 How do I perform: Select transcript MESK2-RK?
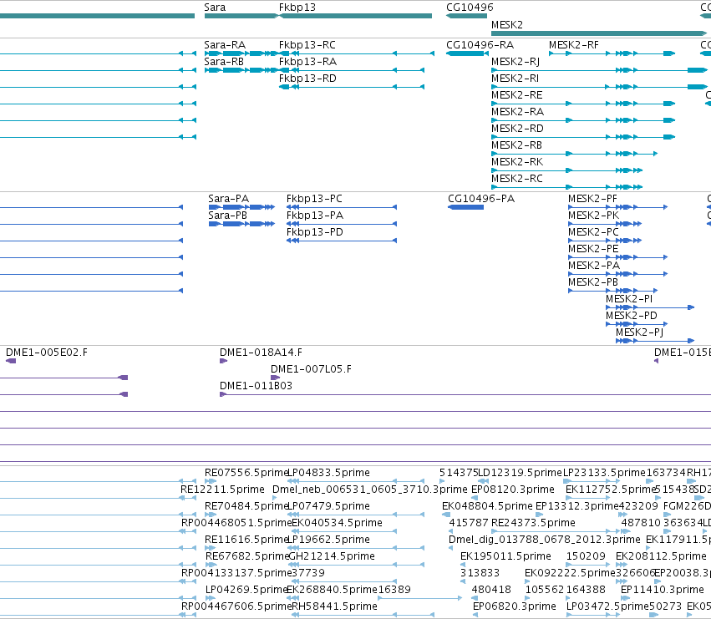click(517, 162)
